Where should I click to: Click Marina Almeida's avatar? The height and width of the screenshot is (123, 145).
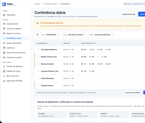tap(38, 64)
